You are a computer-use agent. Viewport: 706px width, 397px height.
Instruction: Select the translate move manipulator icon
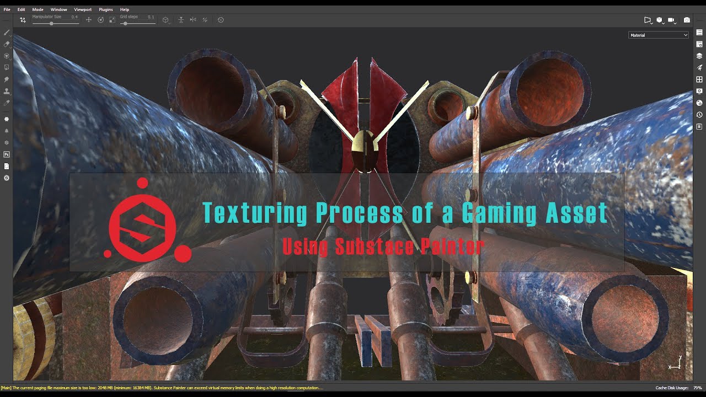(89, 20)
